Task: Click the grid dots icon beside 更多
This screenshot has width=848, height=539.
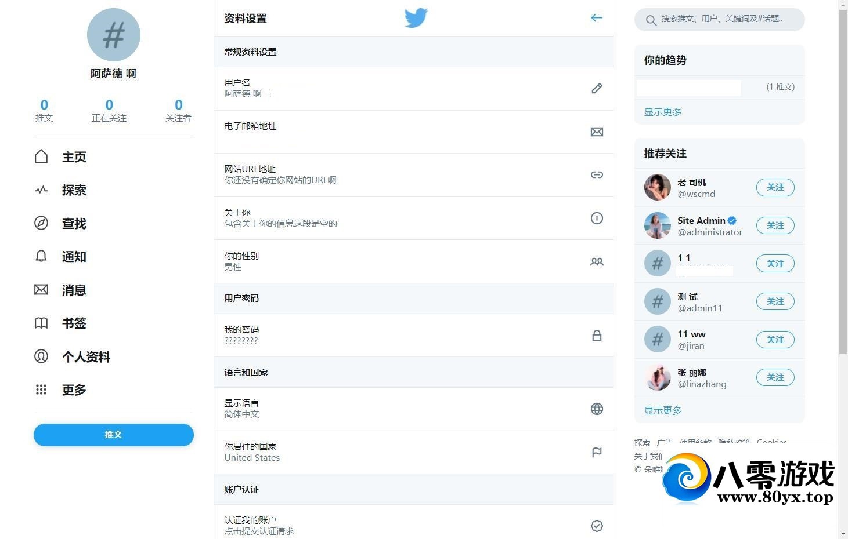Action: point(41,389)
